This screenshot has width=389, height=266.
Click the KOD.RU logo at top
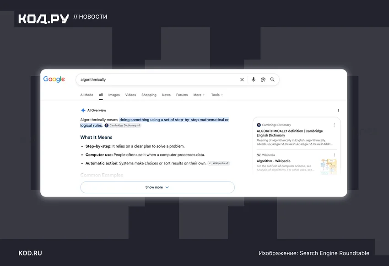[43, 19]
